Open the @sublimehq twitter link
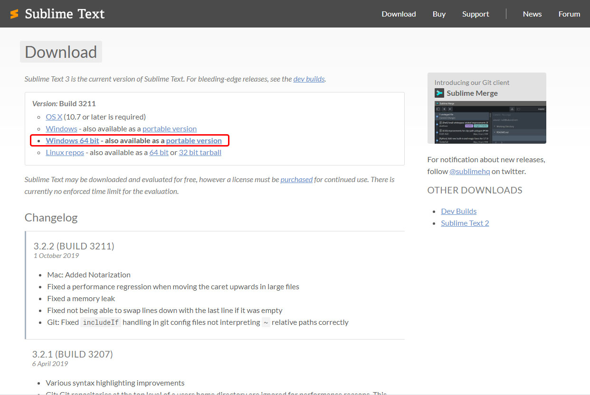The width and height of the screenshot is (590, 395). point(469,171)
